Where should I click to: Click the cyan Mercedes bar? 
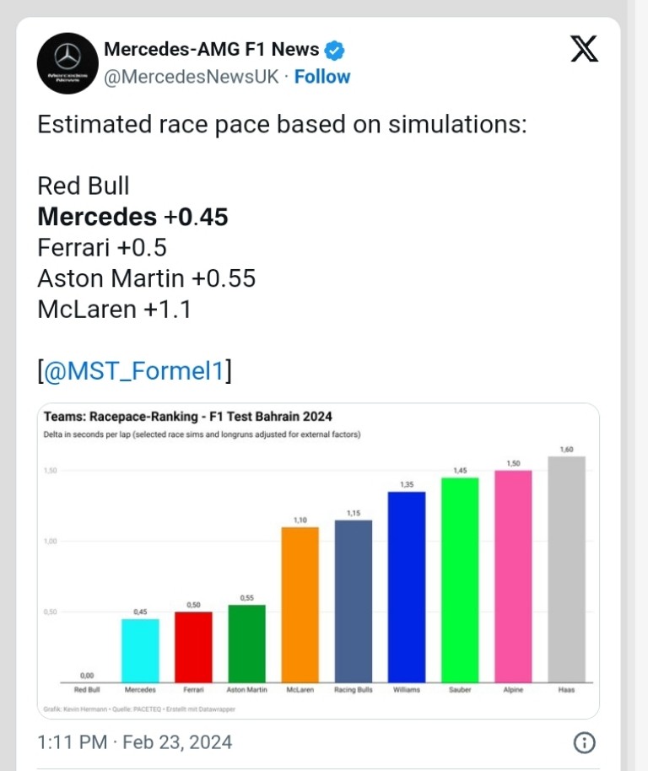point(140,650)
